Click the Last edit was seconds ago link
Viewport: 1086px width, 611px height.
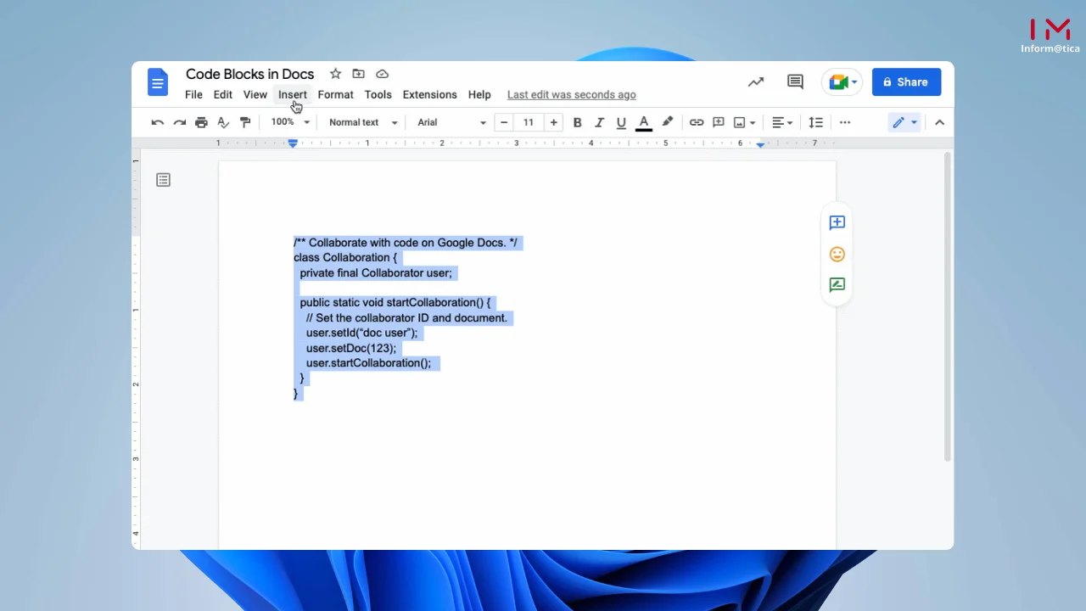pyautogui.click(x=572, y=95)
